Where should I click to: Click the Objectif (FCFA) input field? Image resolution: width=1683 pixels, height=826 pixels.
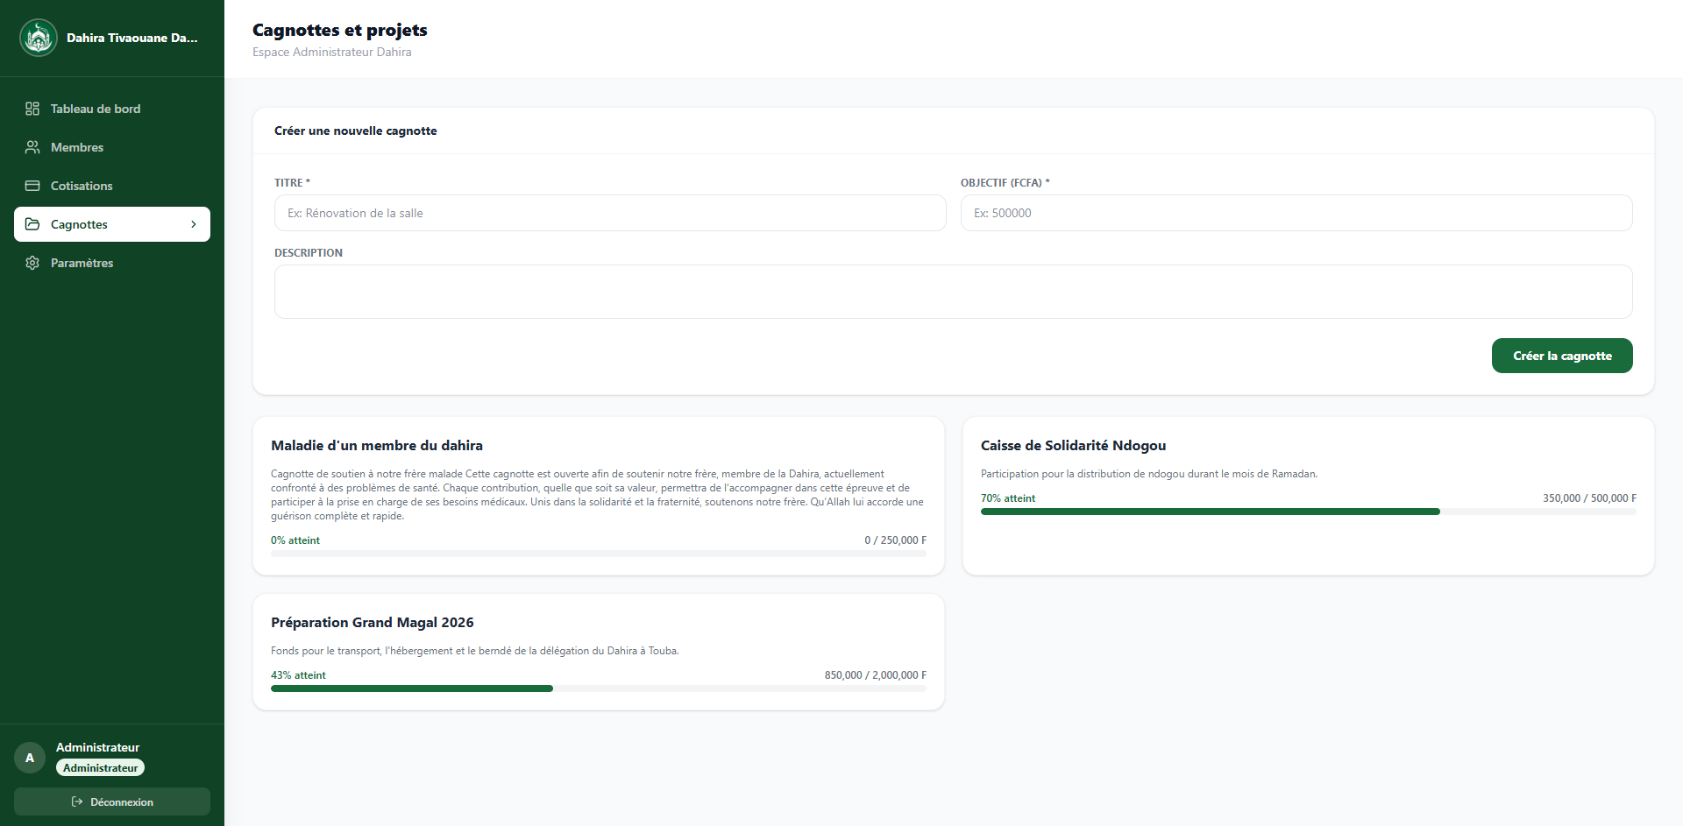point(1296,213)
